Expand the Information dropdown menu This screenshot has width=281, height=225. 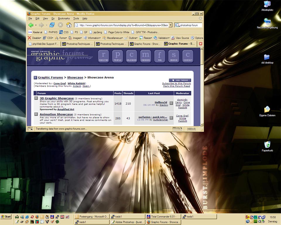(92, 38)
